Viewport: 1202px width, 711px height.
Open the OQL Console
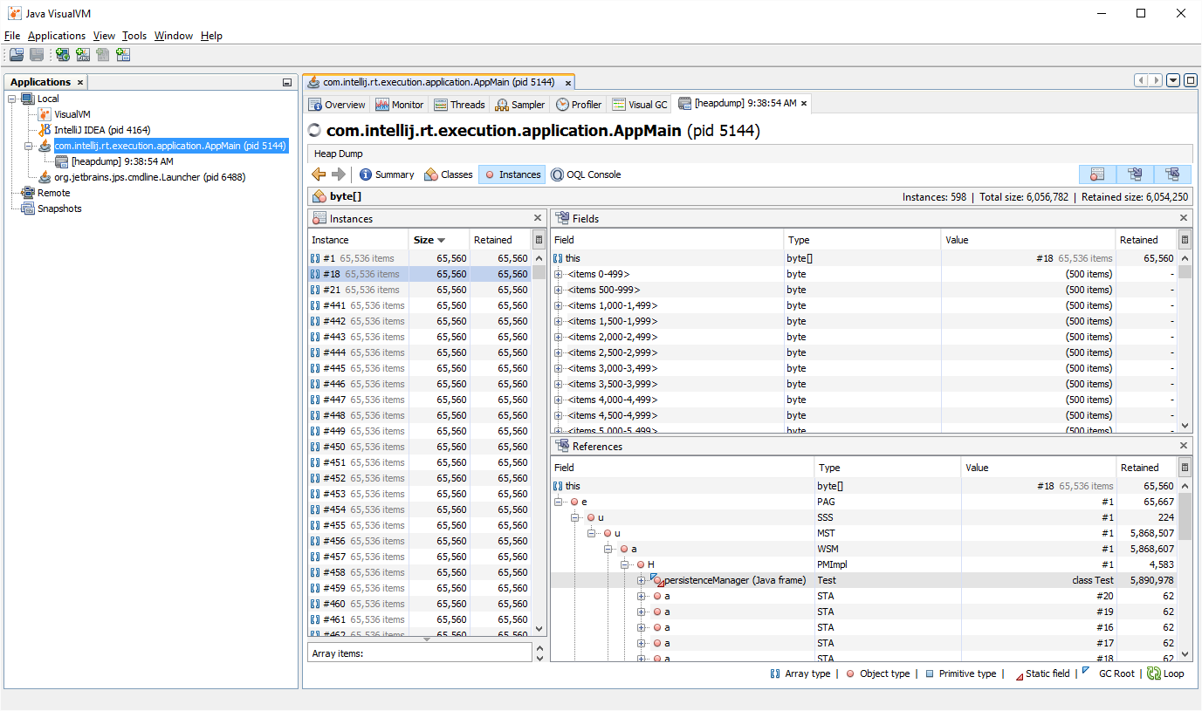(586, 174)
